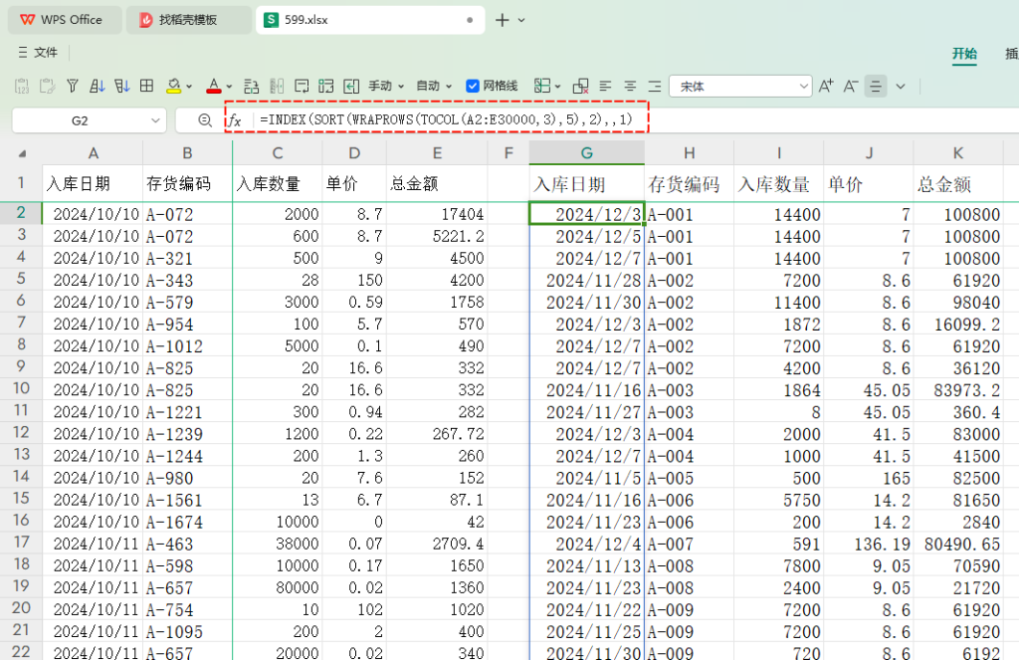This screenshot has height=660, width=1019.
Task: Click cell K17 value 80490.65
Action: tap(958, 543)
